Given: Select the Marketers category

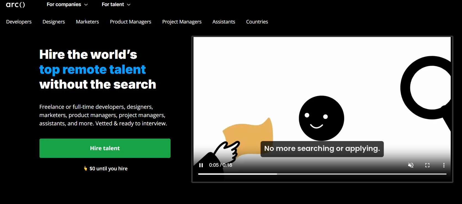Looking at the screenshot, I should click(87, 22).
